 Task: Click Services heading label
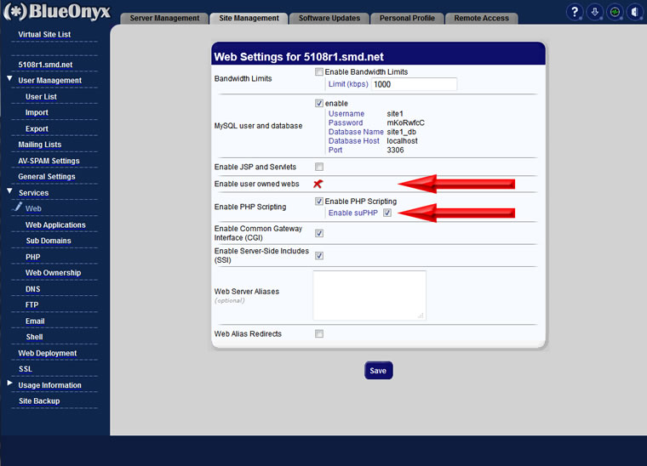point(34,193)
